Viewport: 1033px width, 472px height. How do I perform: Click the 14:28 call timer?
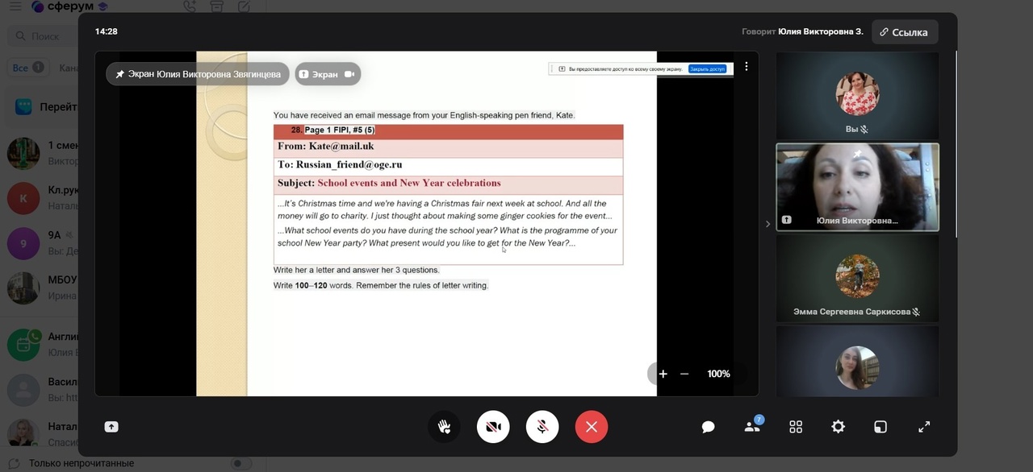click(x=107, y=31)
